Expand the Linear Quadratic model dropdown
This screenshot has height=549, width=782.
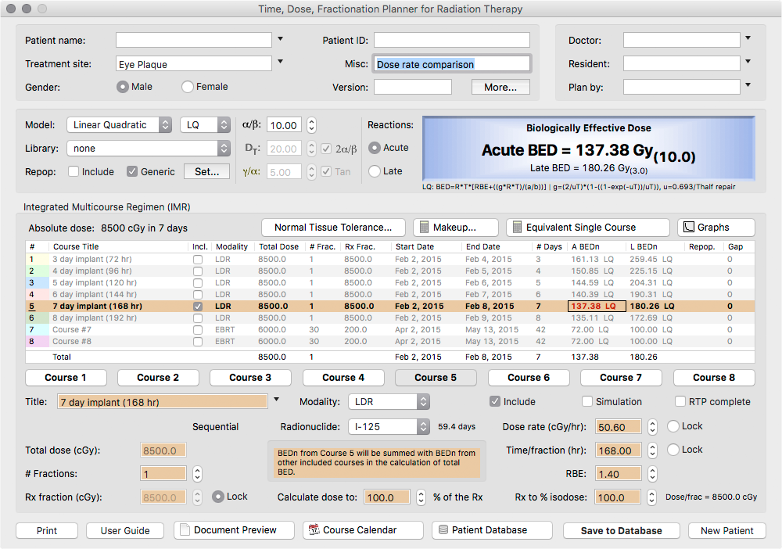tap(119, 125)
